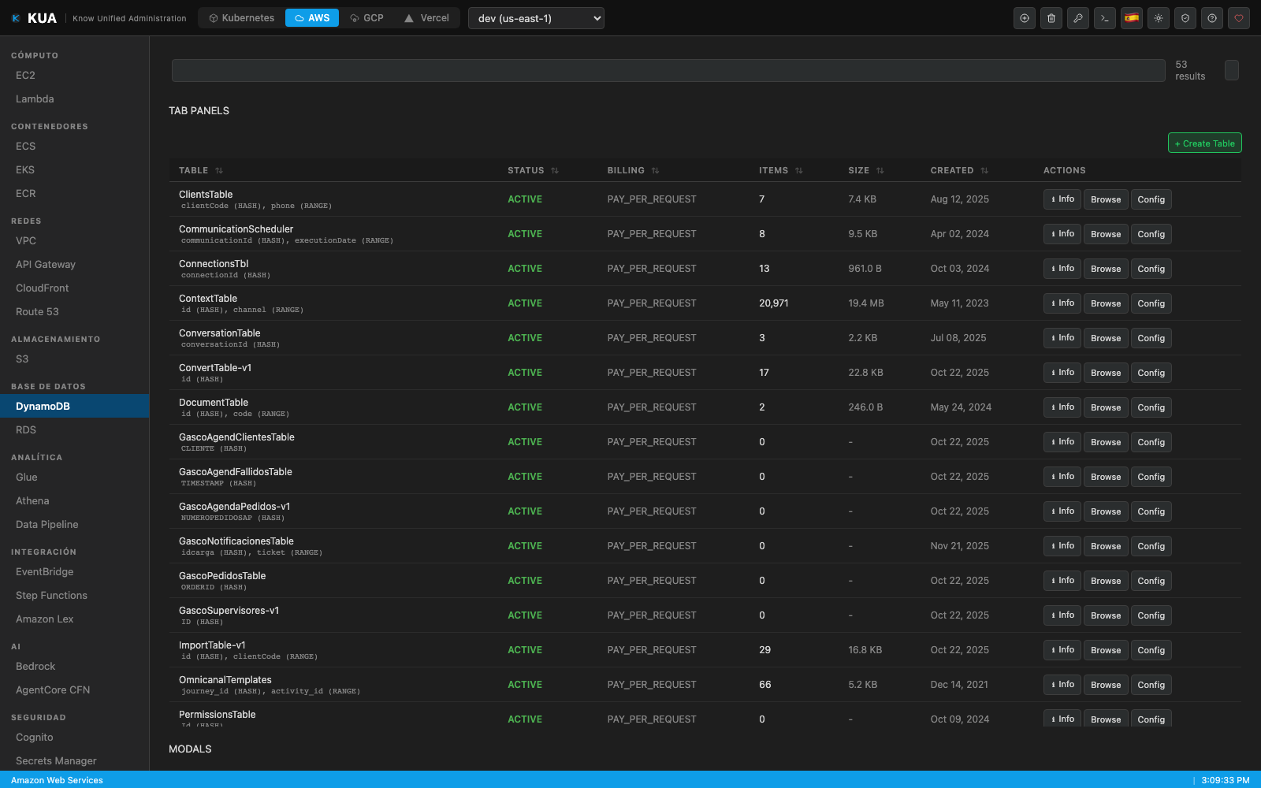The width and height of the screenshot is (1261, 788).
Task: Open the help question mark icon
Action: click(x=1212, y=18)
